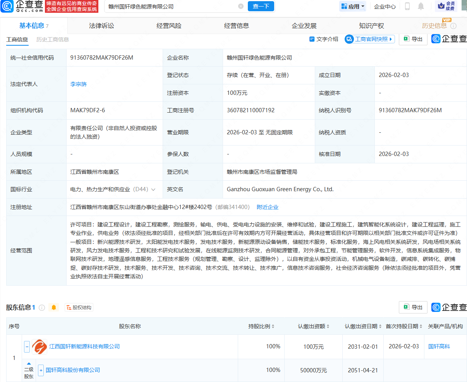Open the 历史工商信息 sub-tab
The height and width of the screenshot is (382, 467).
53,39
